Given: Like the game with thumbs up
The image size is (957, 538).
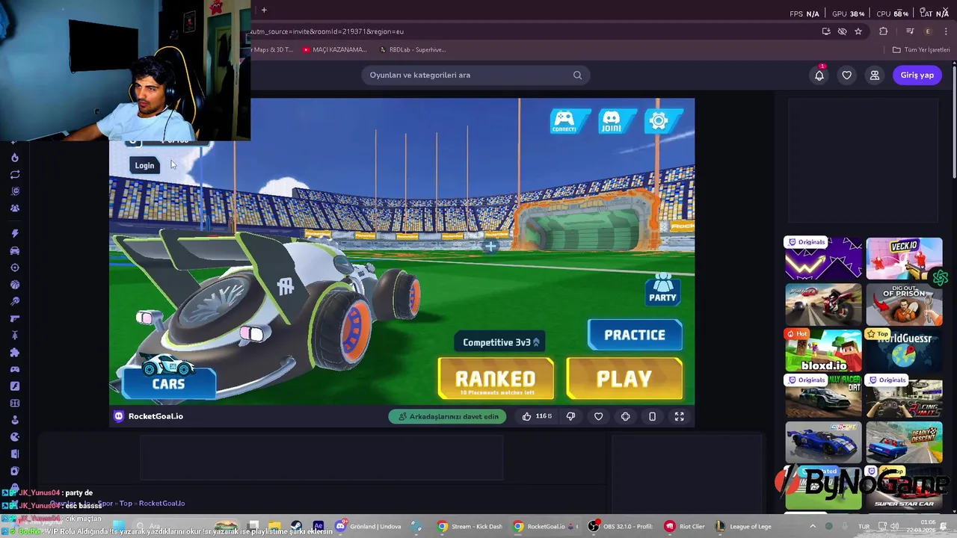Looking at the screenshot, I should 526,416.
